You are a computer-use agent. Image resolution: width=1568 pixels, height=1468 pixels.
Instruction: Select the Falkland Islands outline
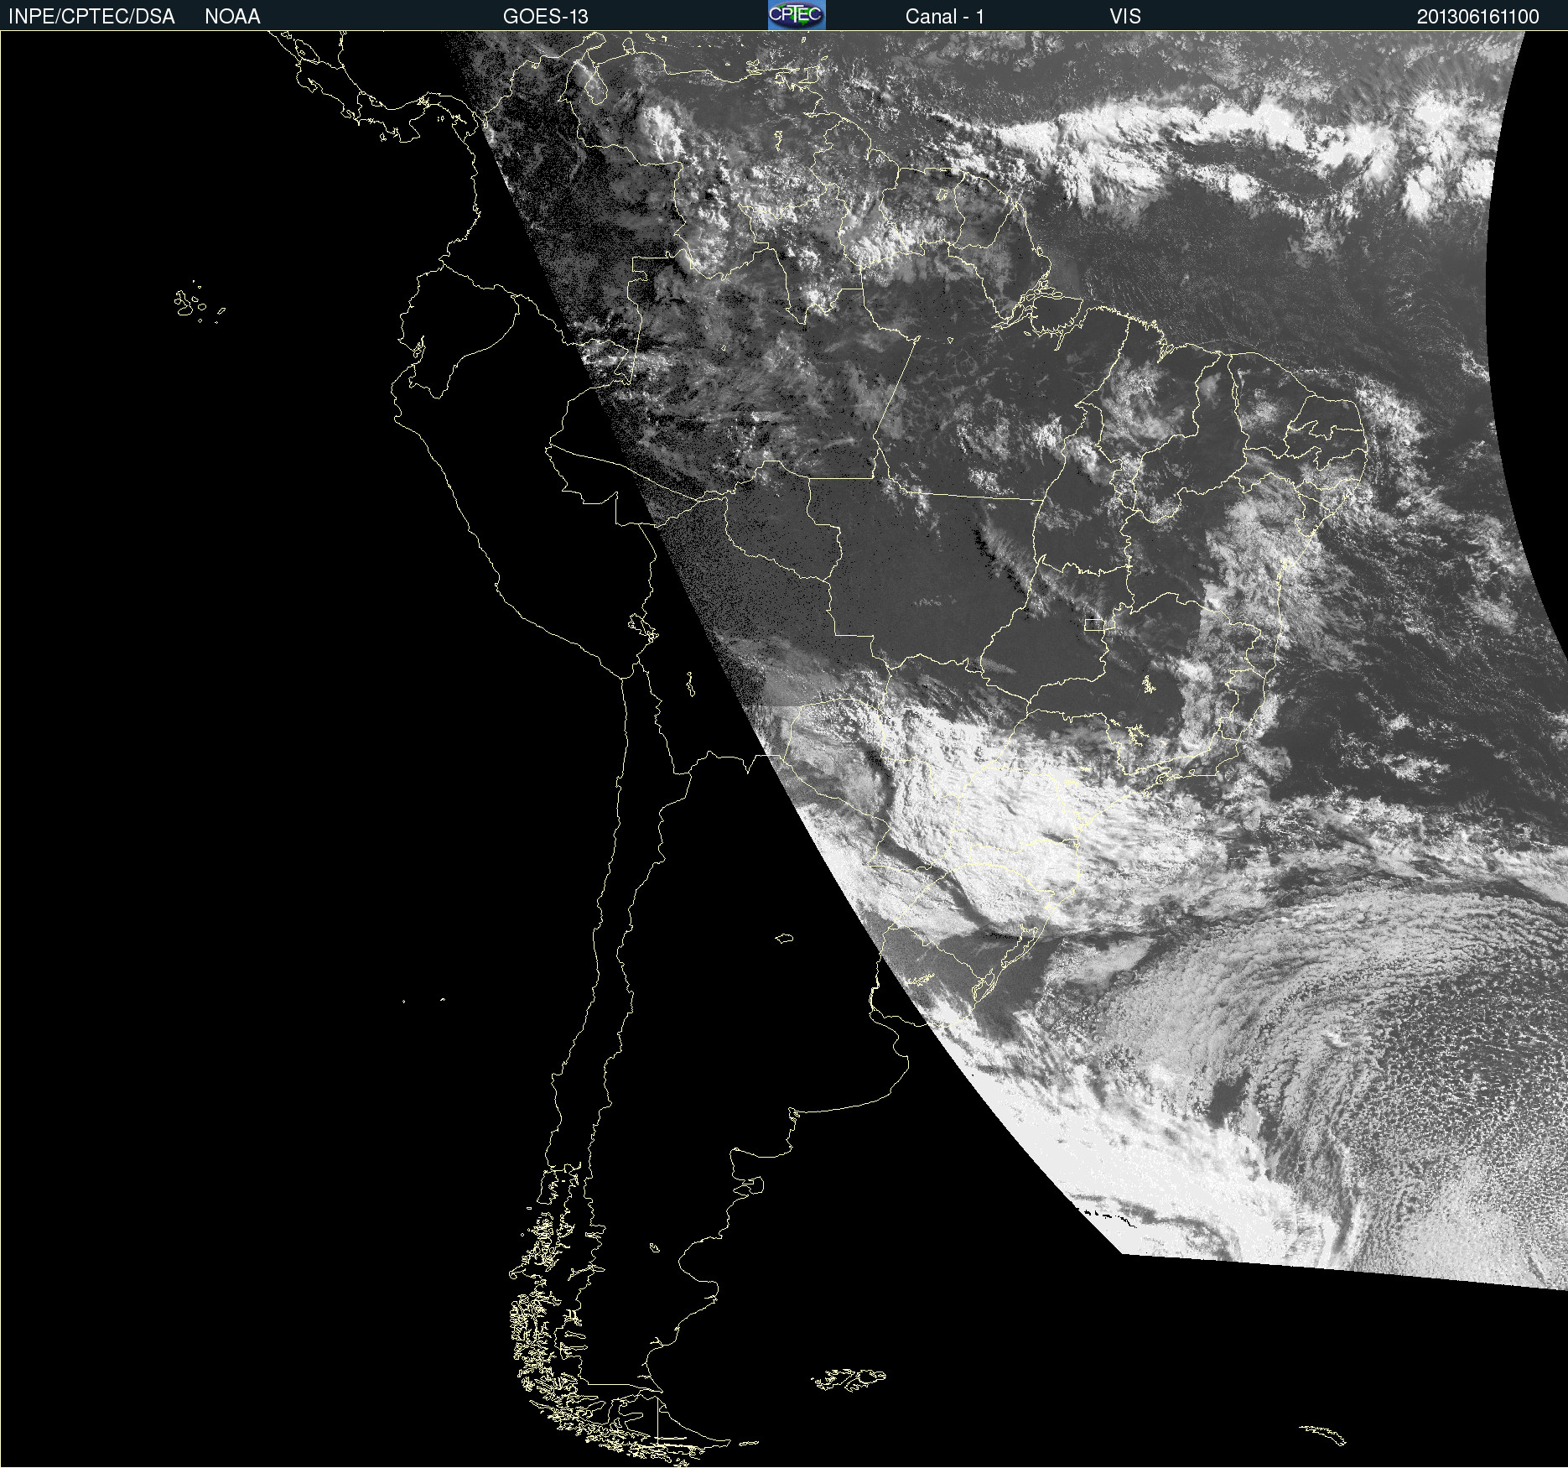pyautogui.click(x=849, y=1379)
